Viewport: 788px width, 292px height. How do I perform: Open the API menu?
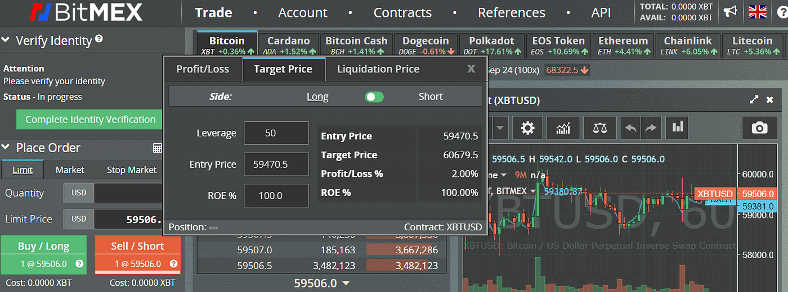[601, 12]
